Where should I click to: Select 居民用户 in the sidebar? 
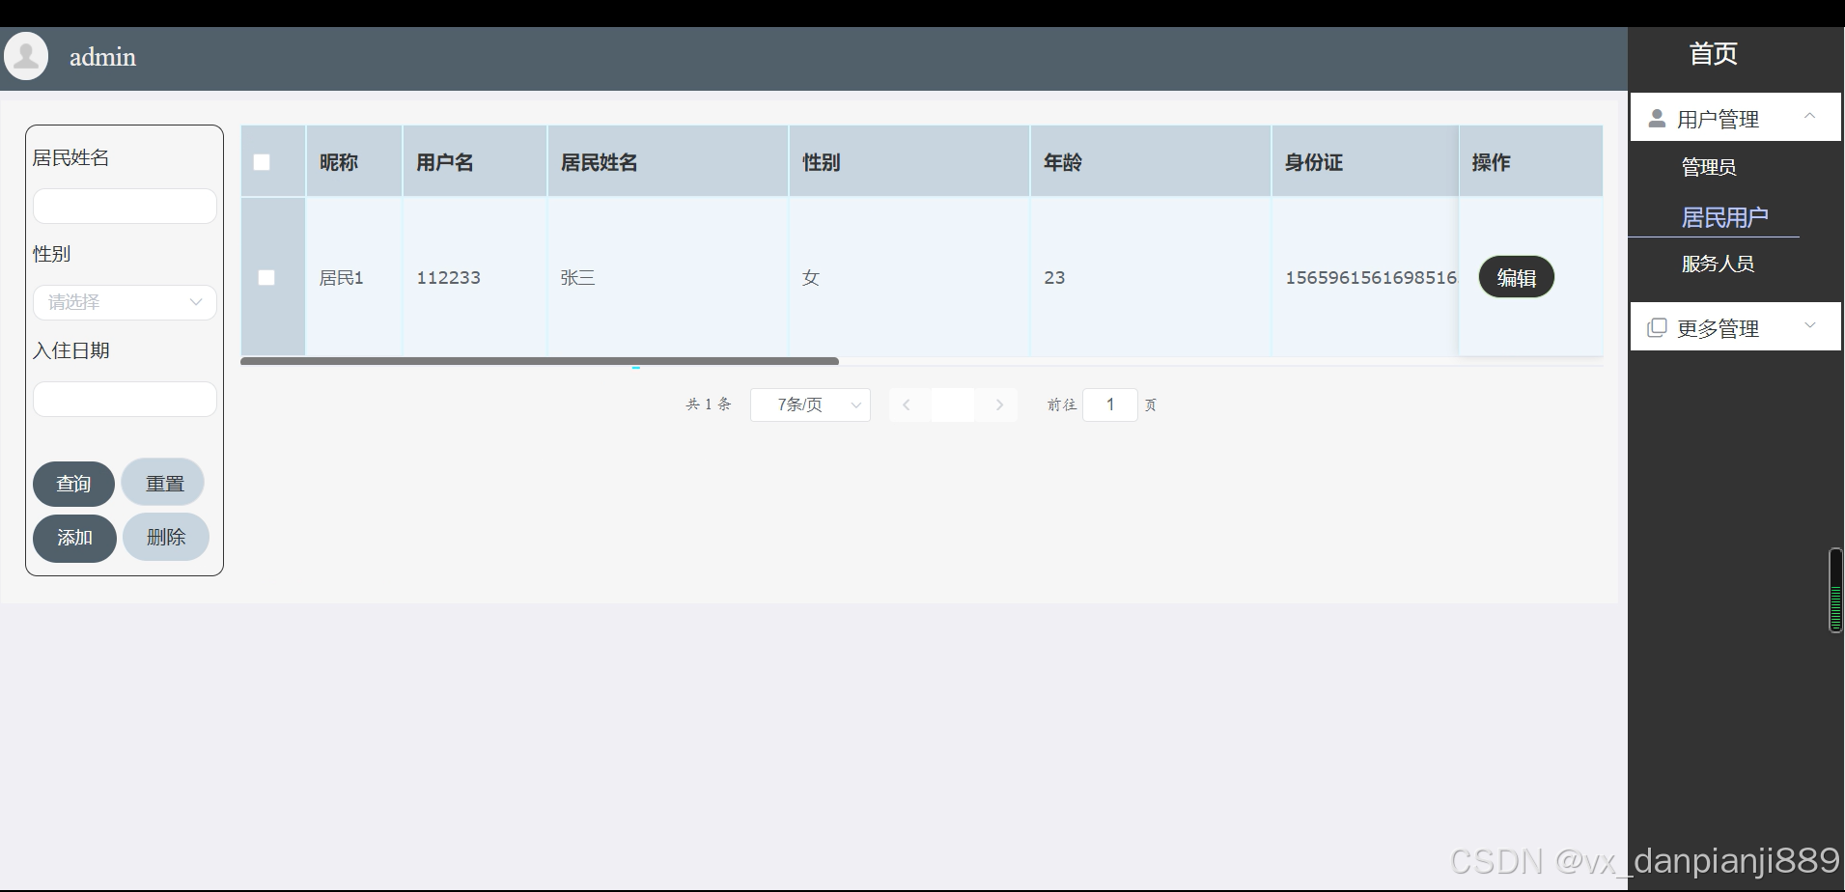1724,217
